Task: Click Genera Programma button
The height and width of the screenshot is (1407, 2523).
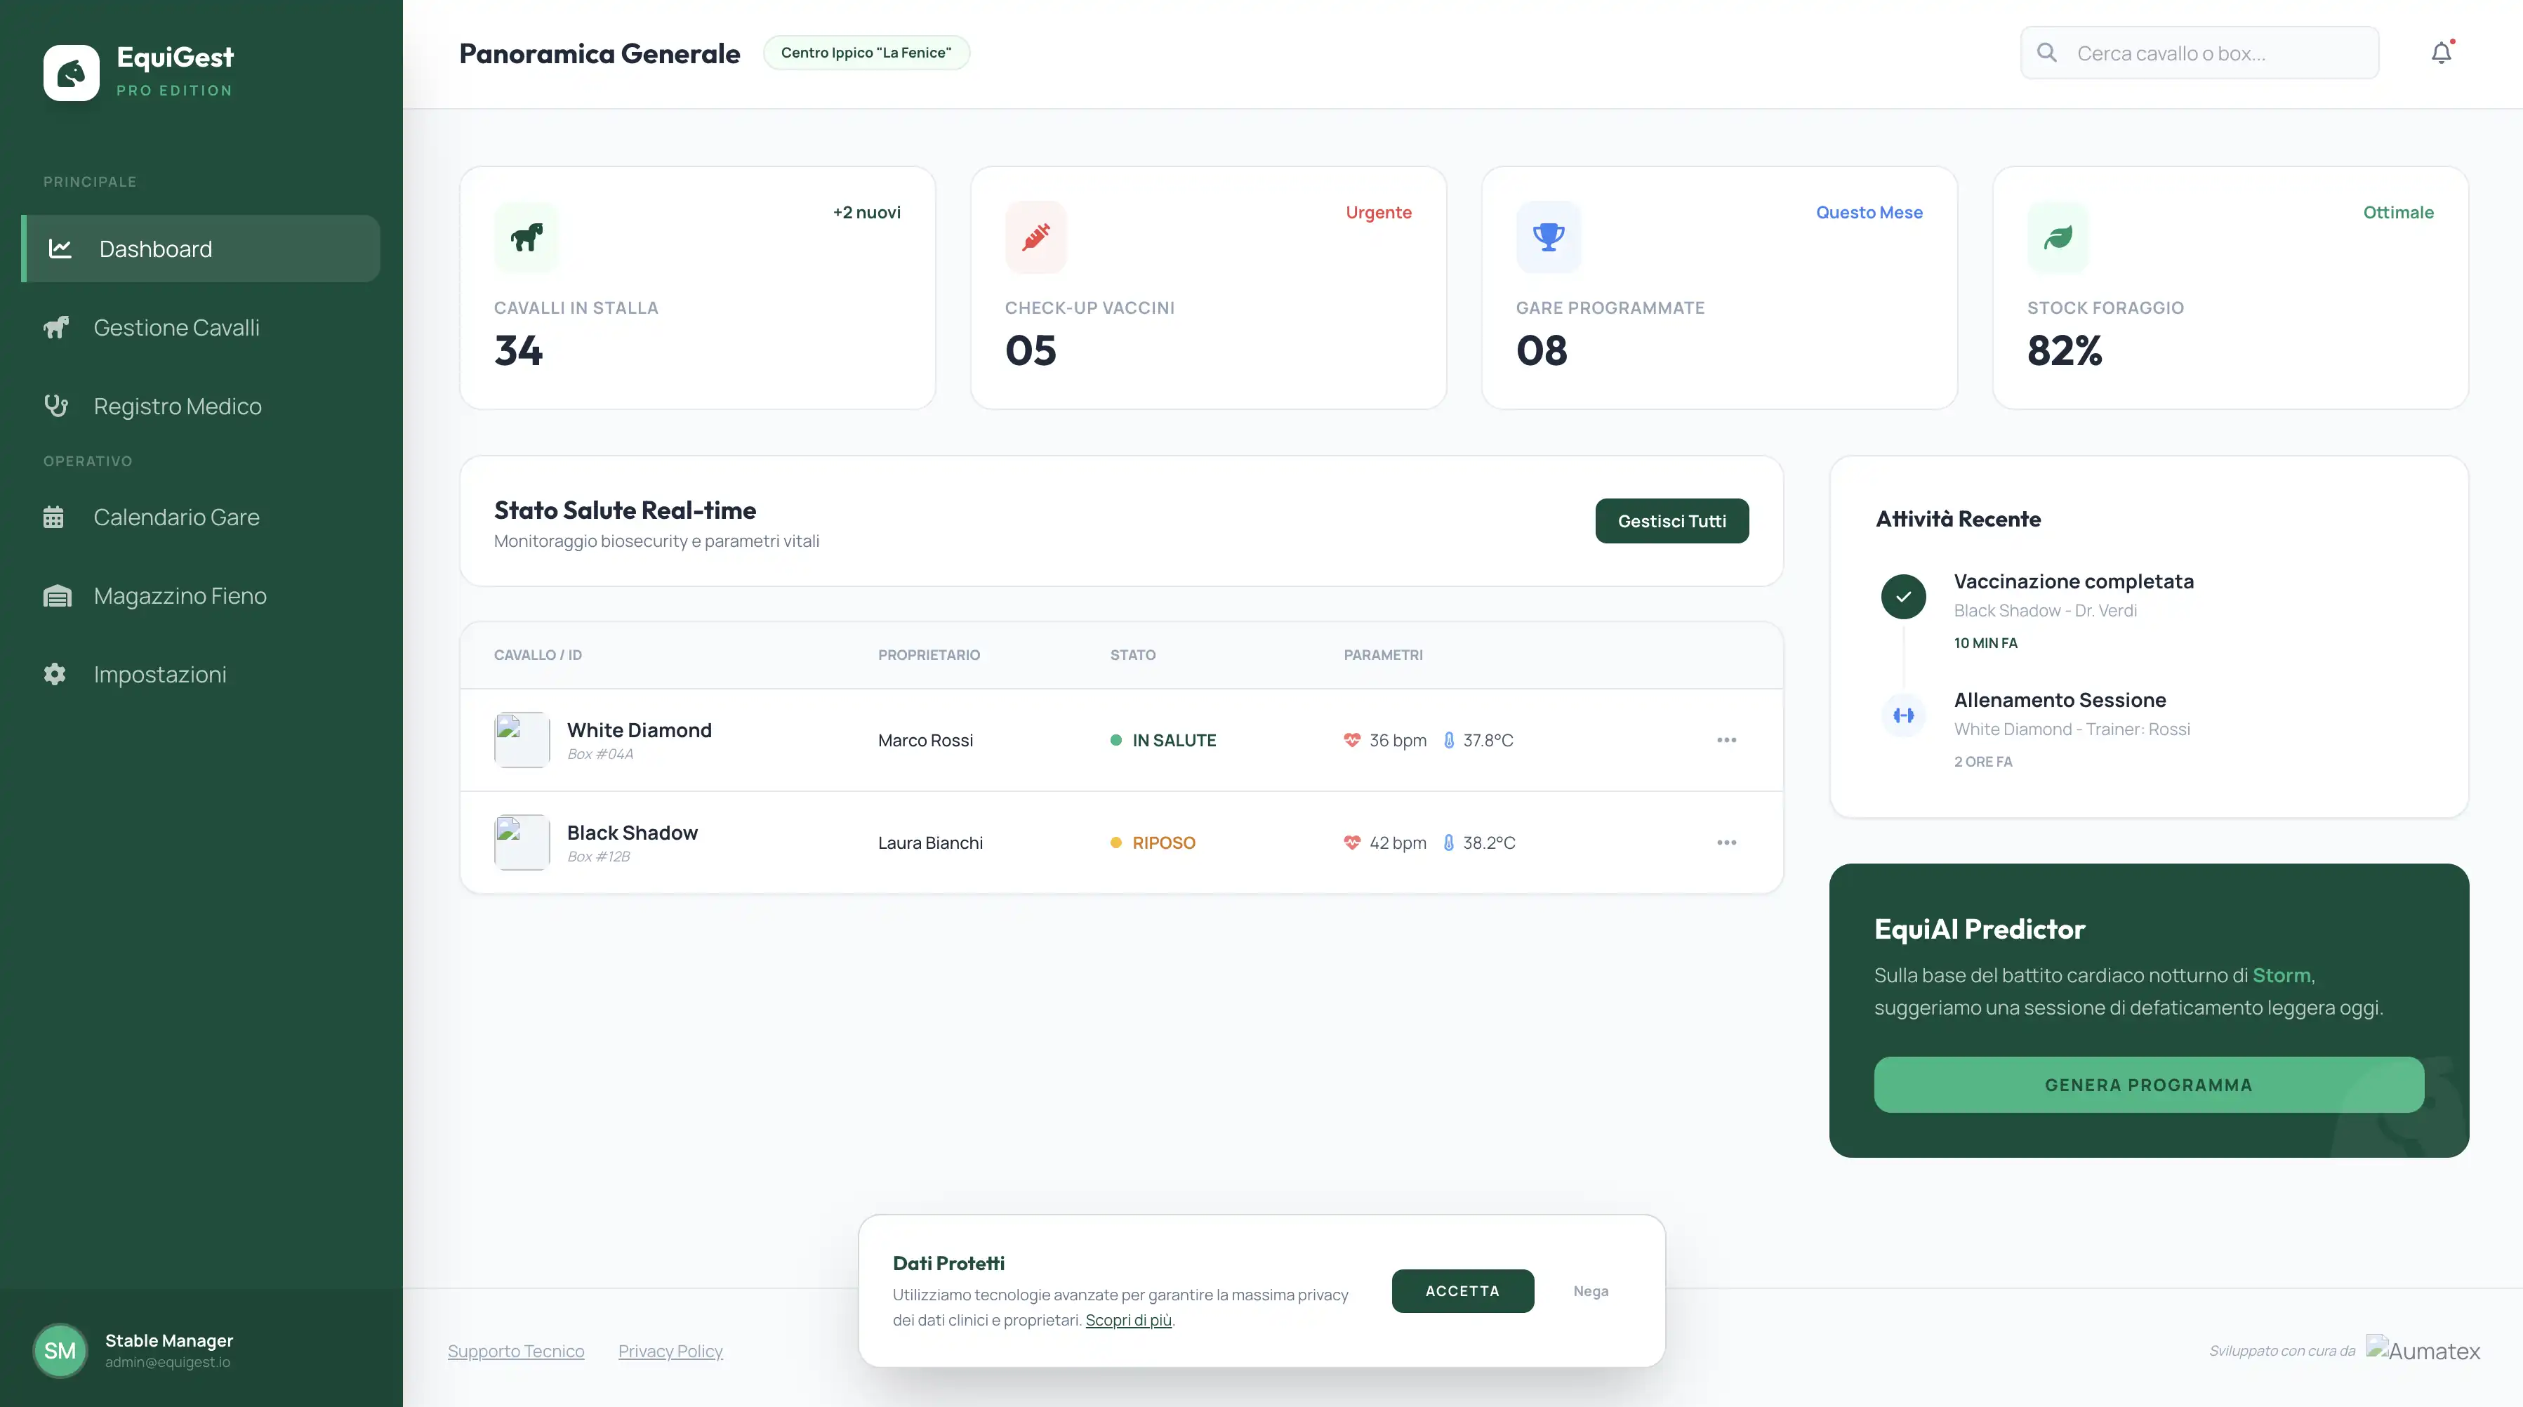Action: click(2148, 1085)
